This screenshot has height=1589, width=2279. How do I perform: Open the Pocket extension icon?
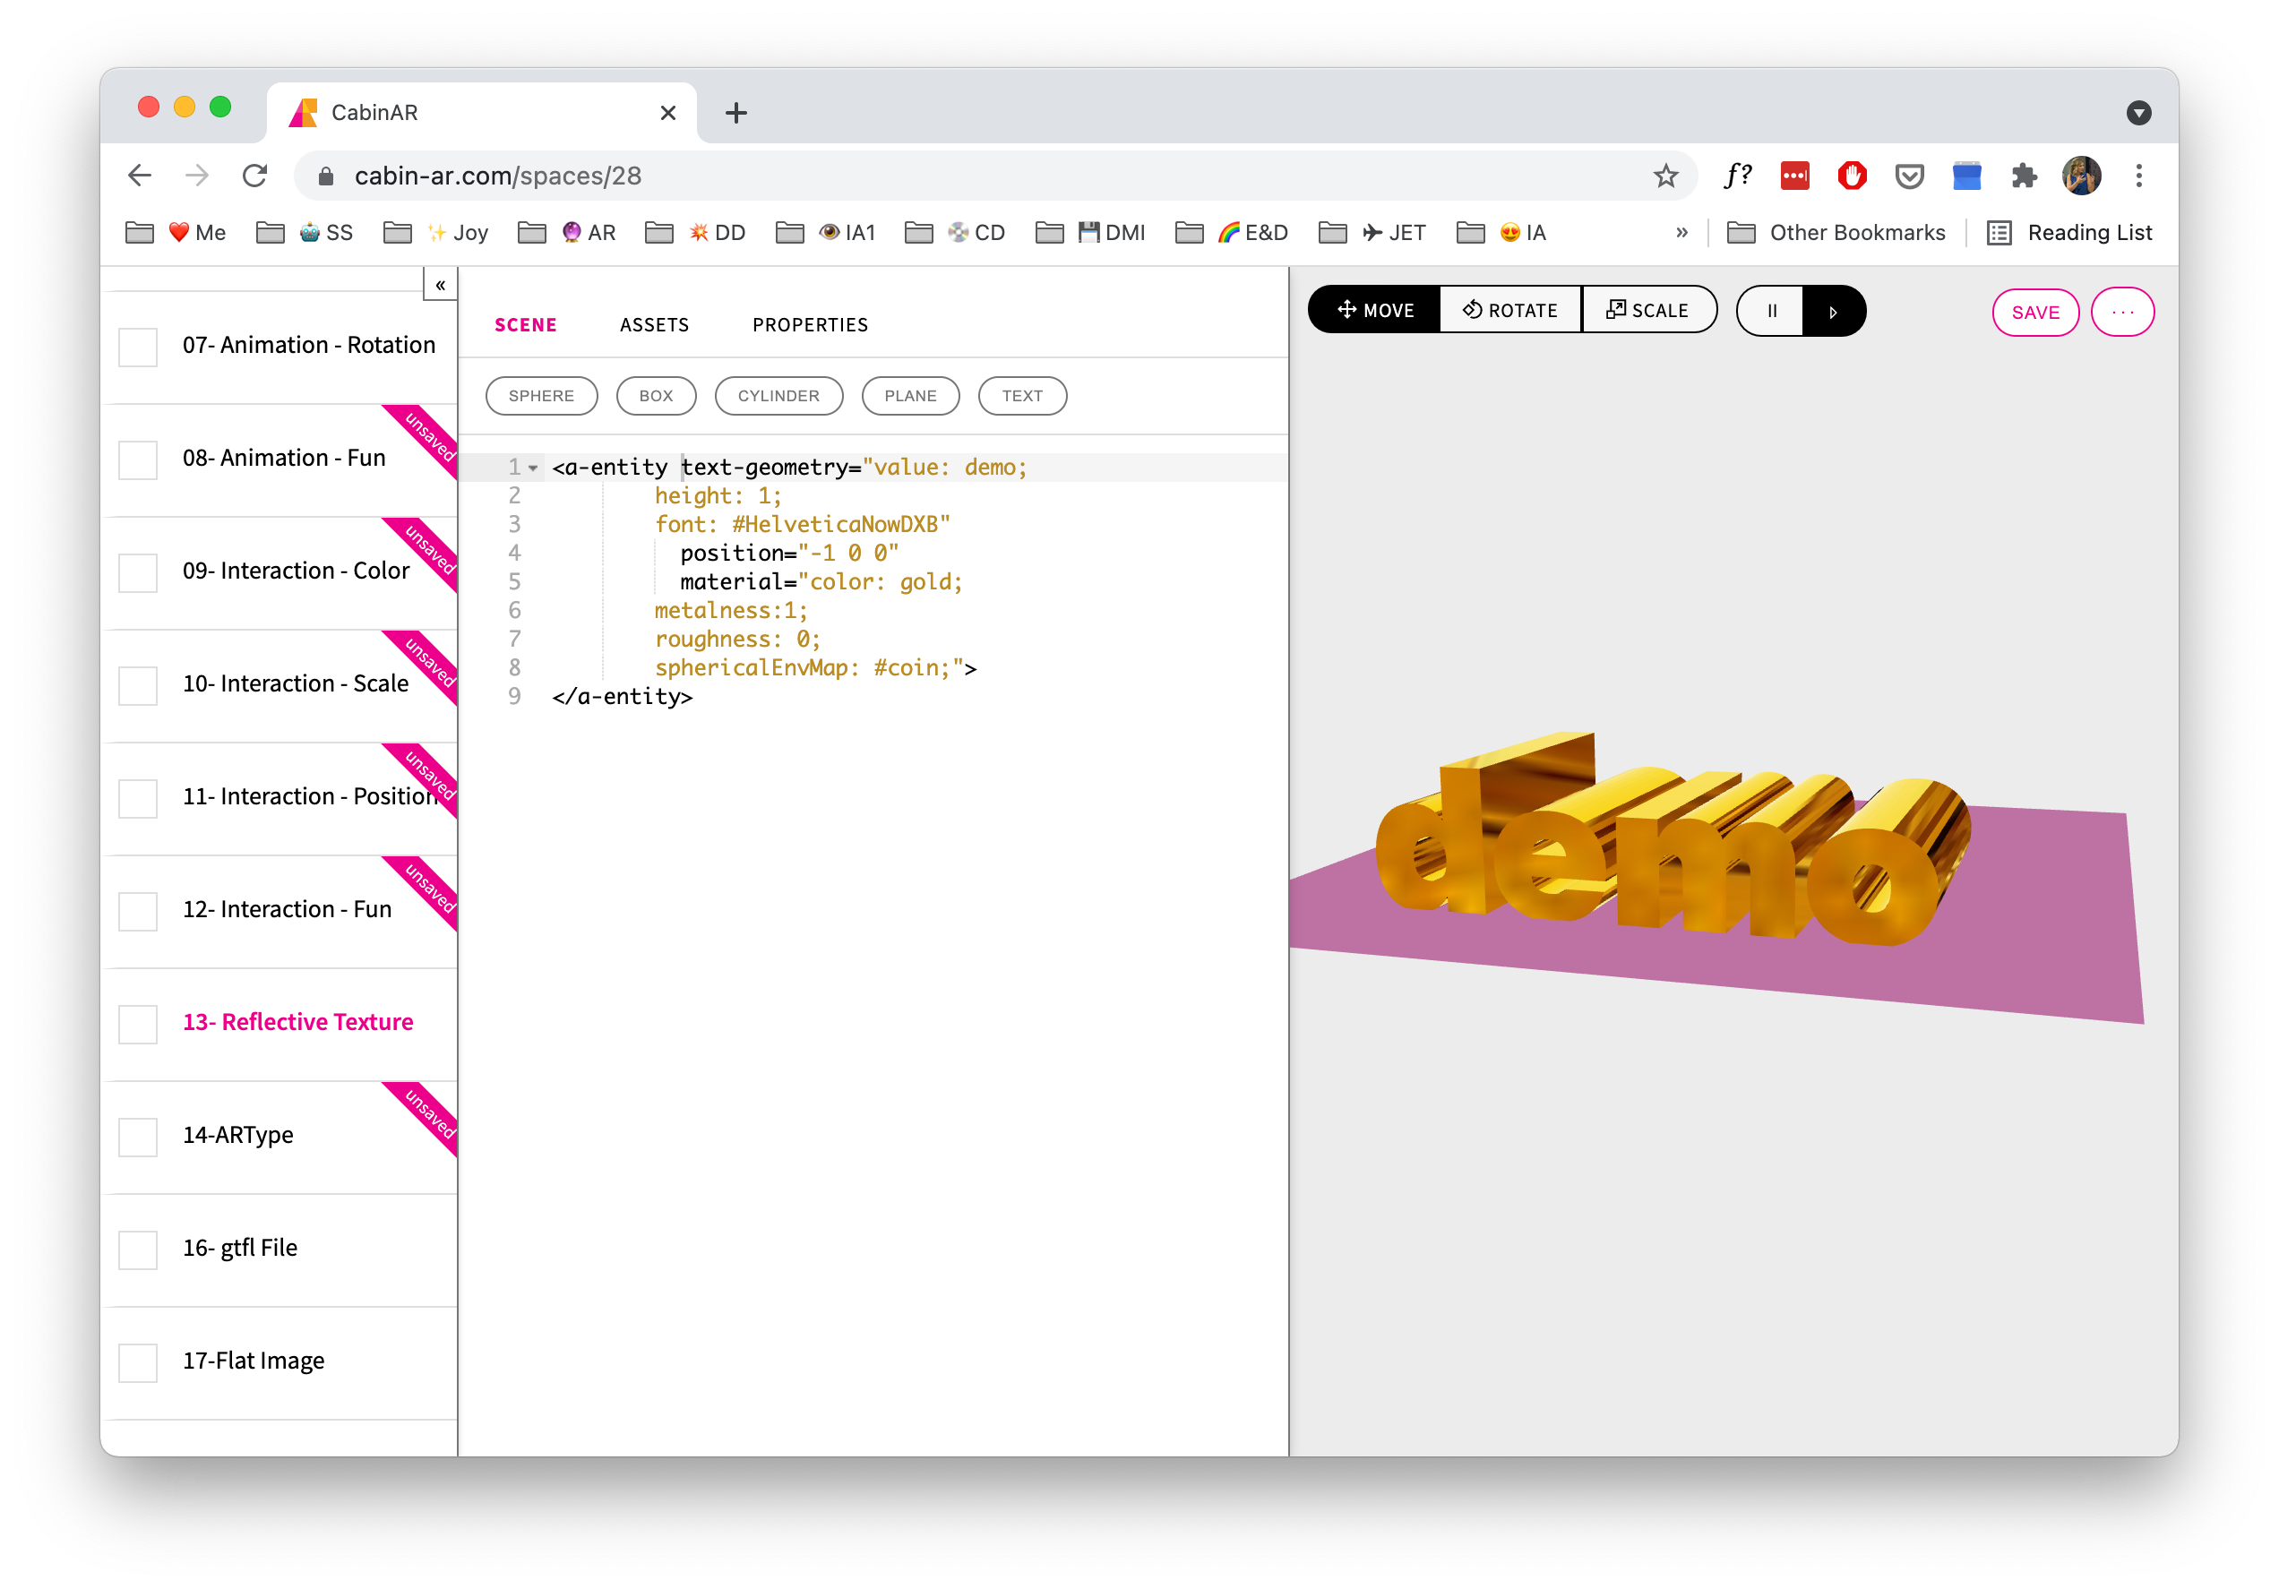coord(1910,176)
